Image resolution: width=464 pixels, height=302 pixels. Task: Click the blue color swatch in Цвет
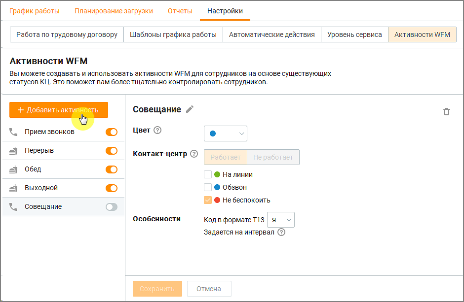[212, 134]
